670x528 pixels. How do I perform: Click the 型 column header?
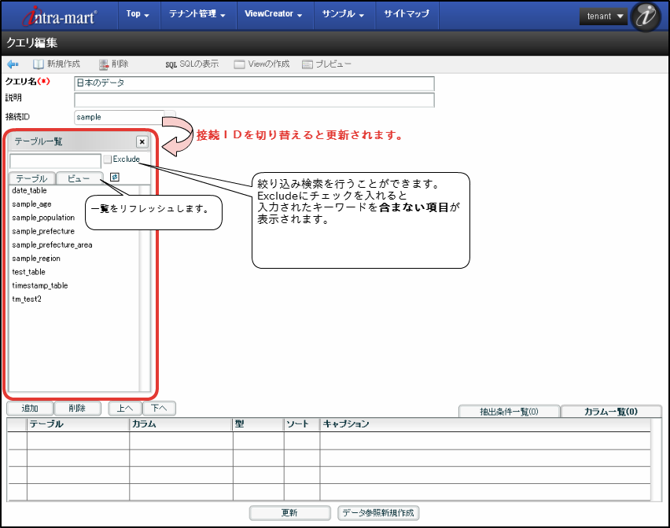259,424
